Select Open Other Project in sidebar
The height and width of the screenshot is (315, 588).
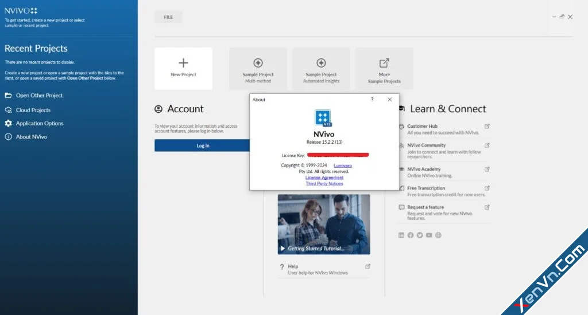tap(39, 96)
